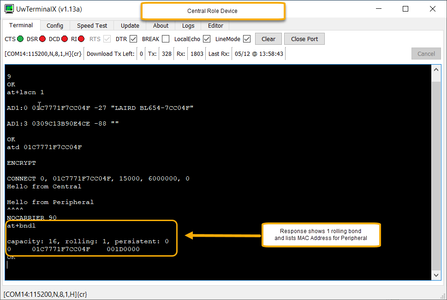Image resolution: width=447 pixels, height=300 pixels.
Task: Switch to the Config tab
Action: coord(54,25)
